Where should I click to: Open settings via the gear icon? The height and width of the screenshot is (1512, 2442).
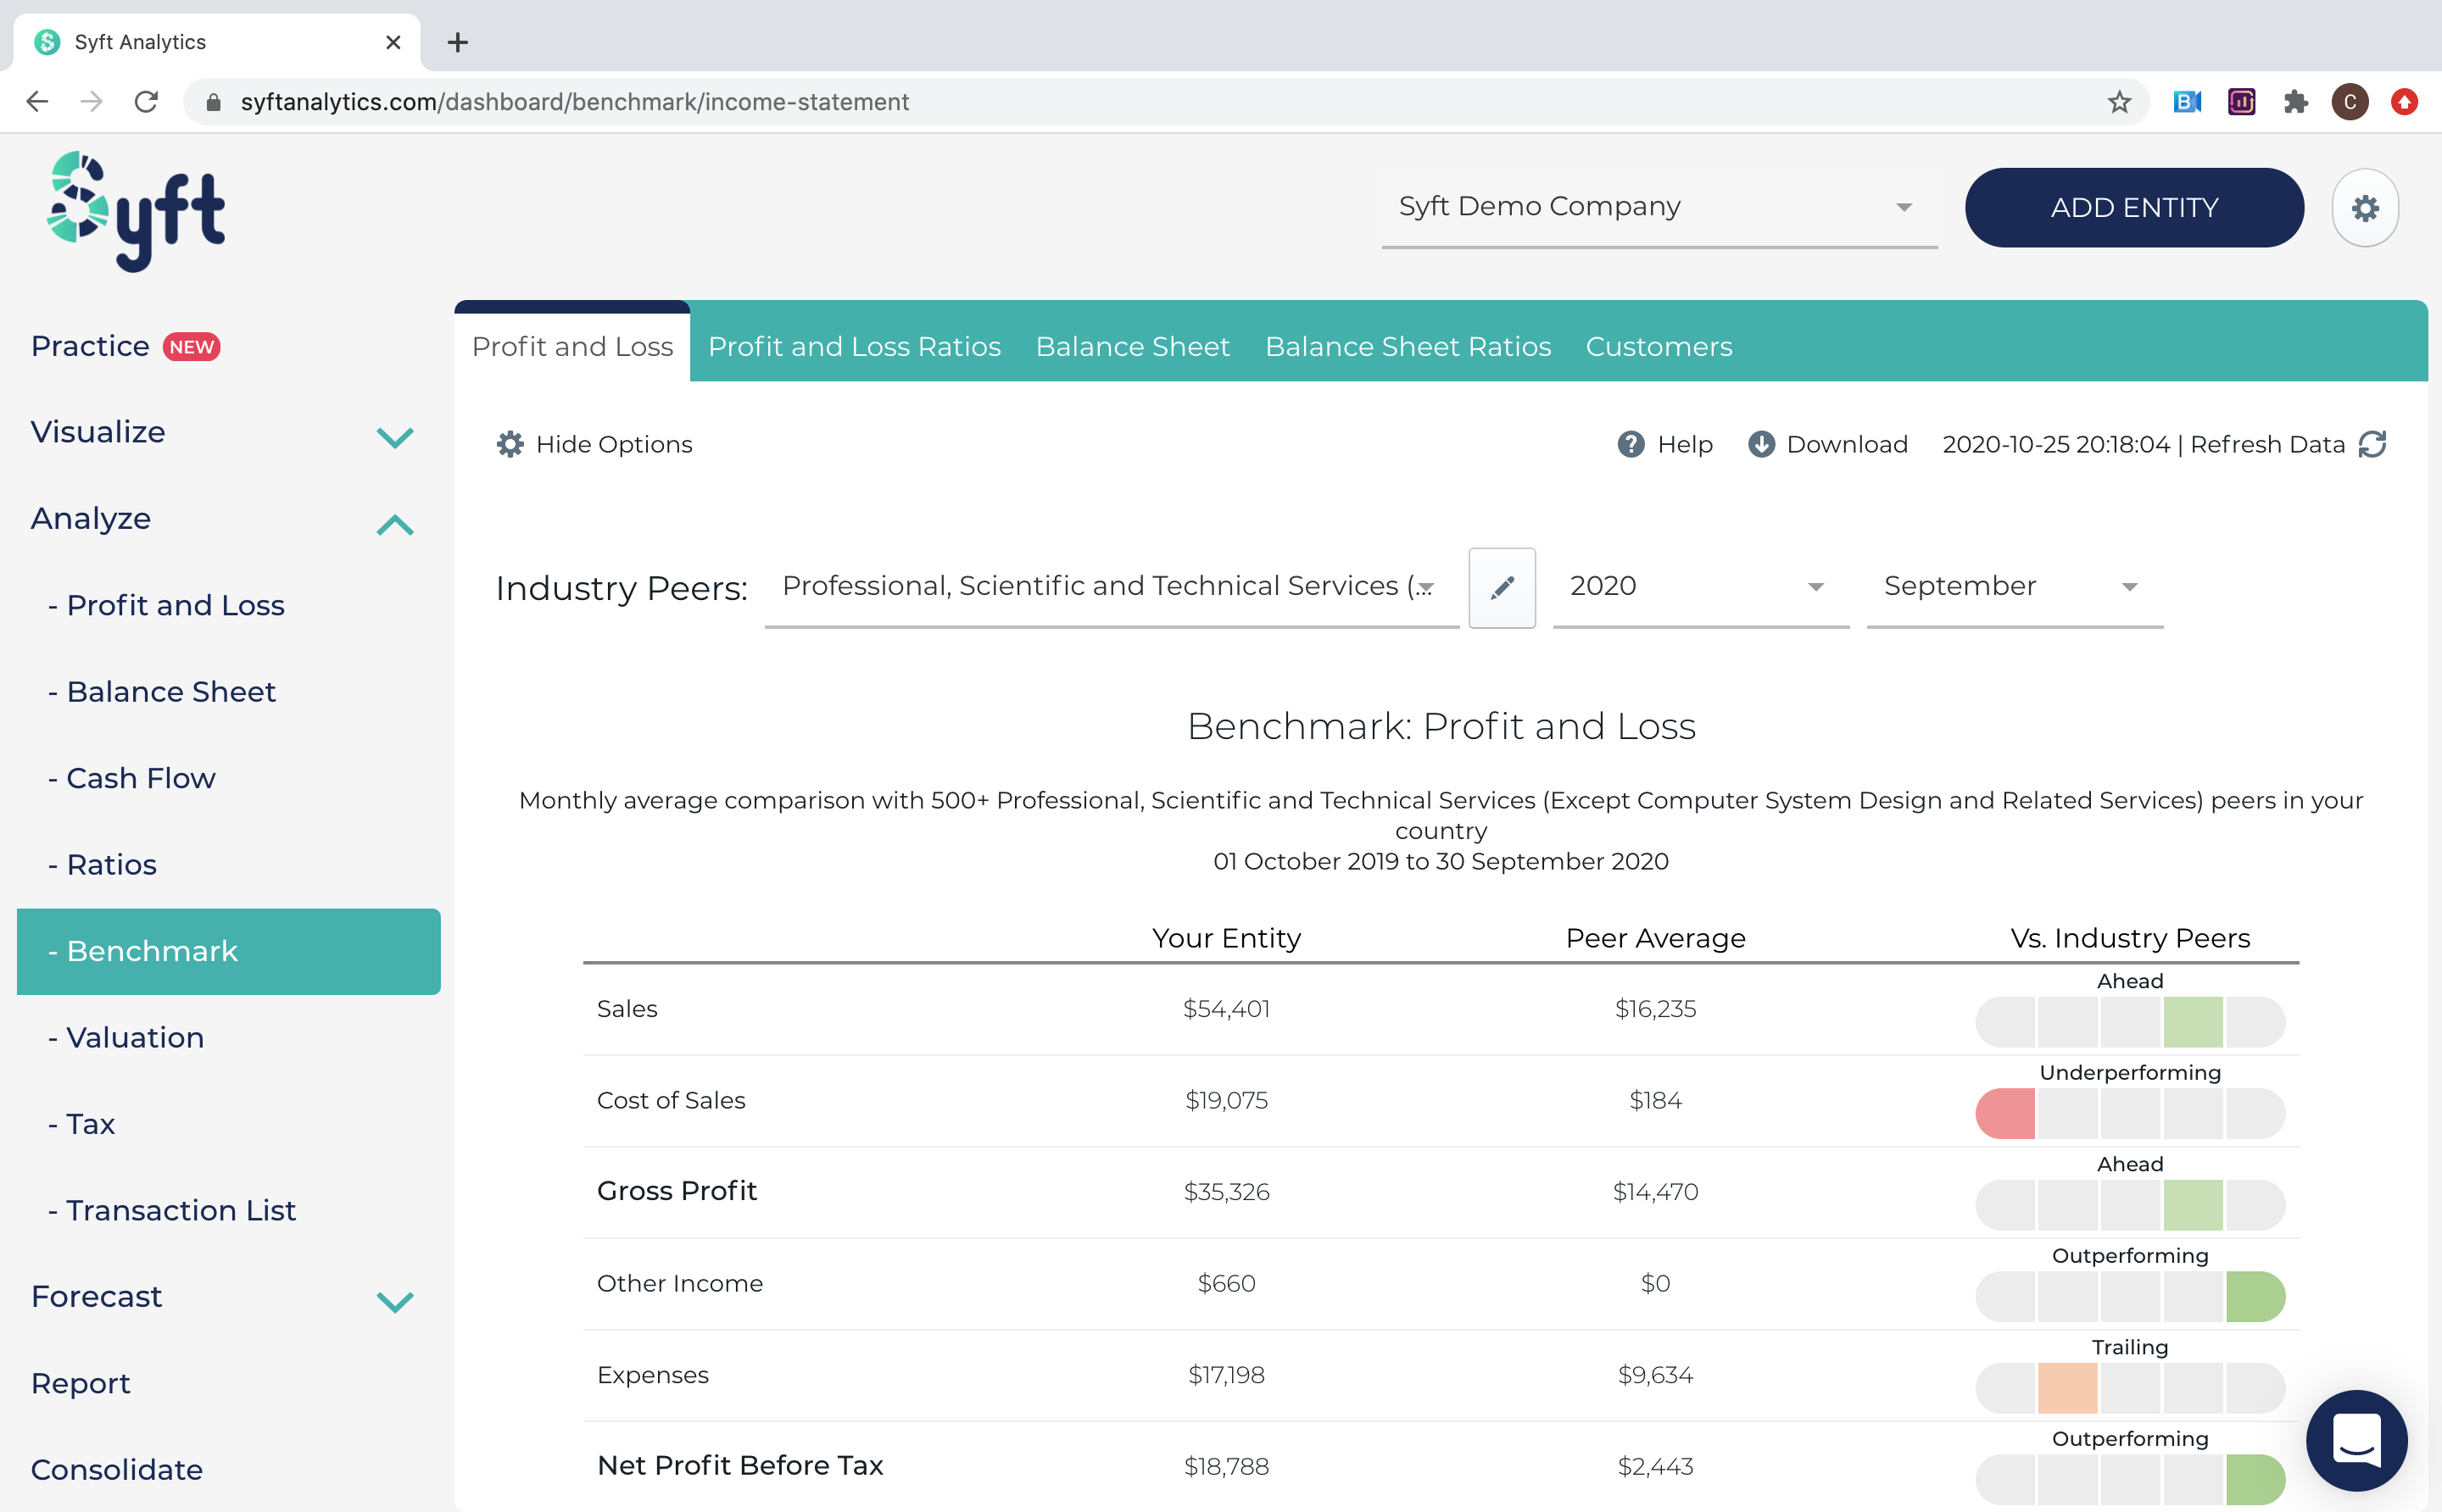pyautogui.click(x=2365, y=207)
